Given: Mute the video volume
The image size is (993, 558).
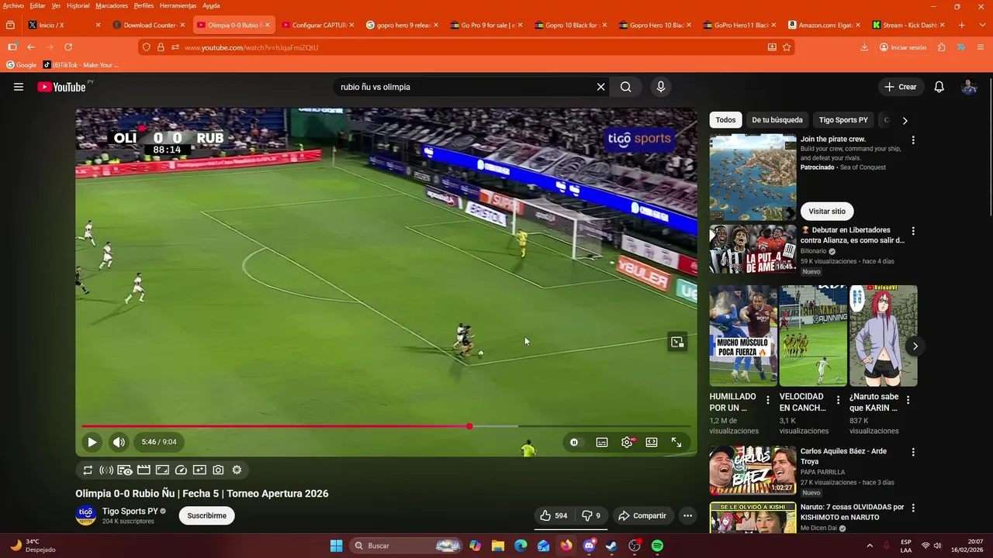Looking at the screenshot, I should [x=119, y=442].
